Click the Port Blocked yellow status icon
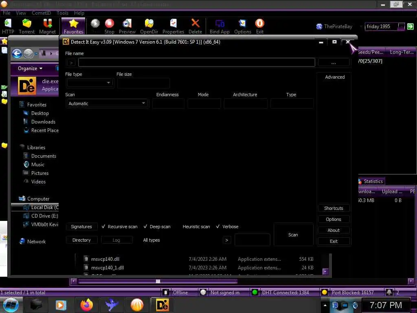Viewport: 417px width, 313px height. tap(324, 292)
